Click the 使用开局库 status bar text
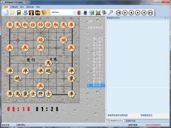The height and width of the screenshot is (128, 171). coord(133,125)
